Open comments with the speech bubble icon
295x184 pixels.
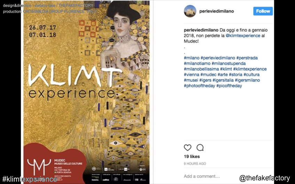point(200,148)
